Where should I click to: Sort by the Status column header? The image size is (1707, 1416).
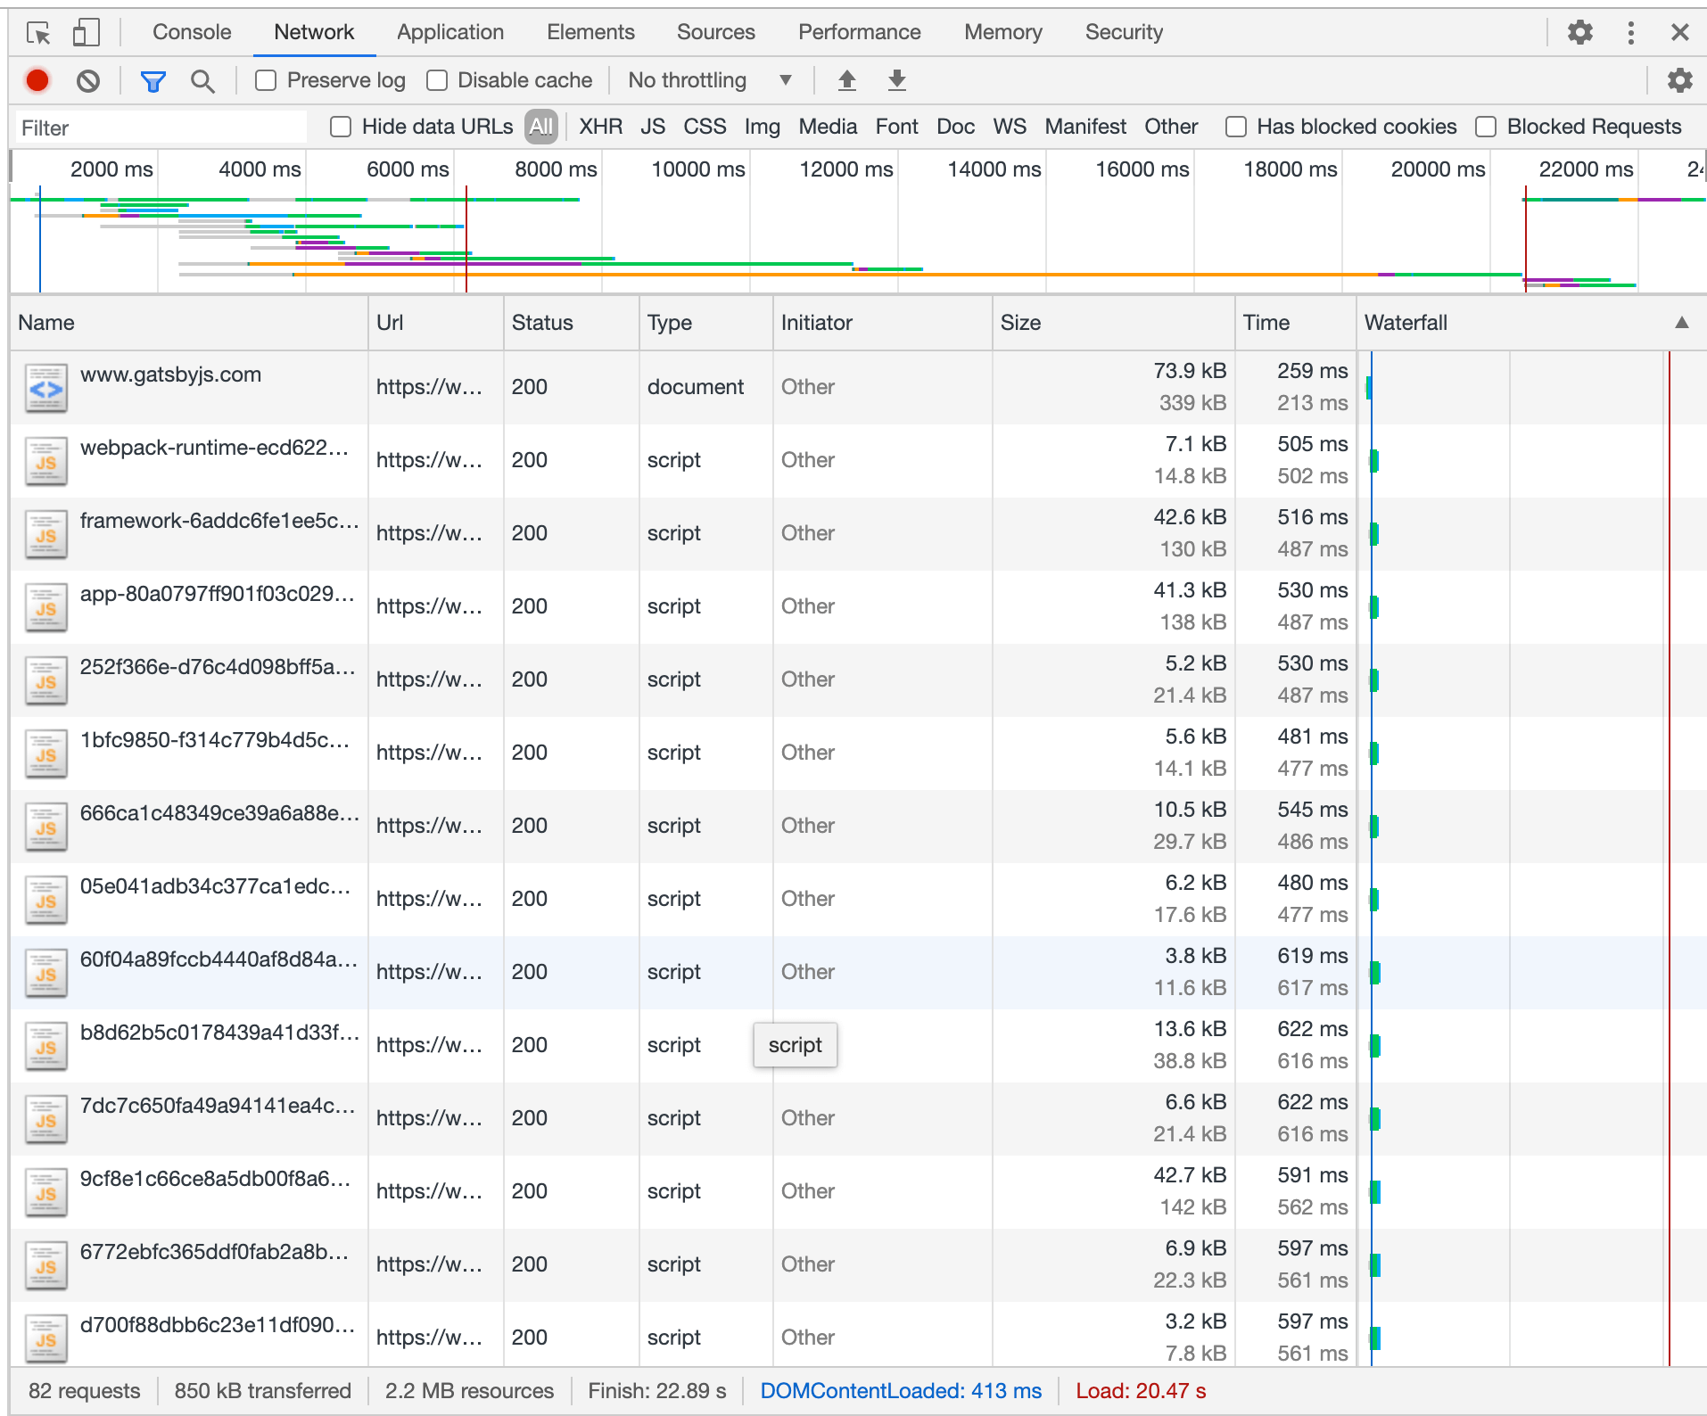(x=571, y=323)
